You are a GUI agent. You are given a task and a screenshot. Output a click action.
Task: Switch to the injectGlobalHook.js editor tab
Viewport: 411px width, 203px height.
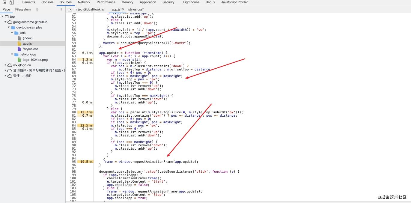pos(90,10)
